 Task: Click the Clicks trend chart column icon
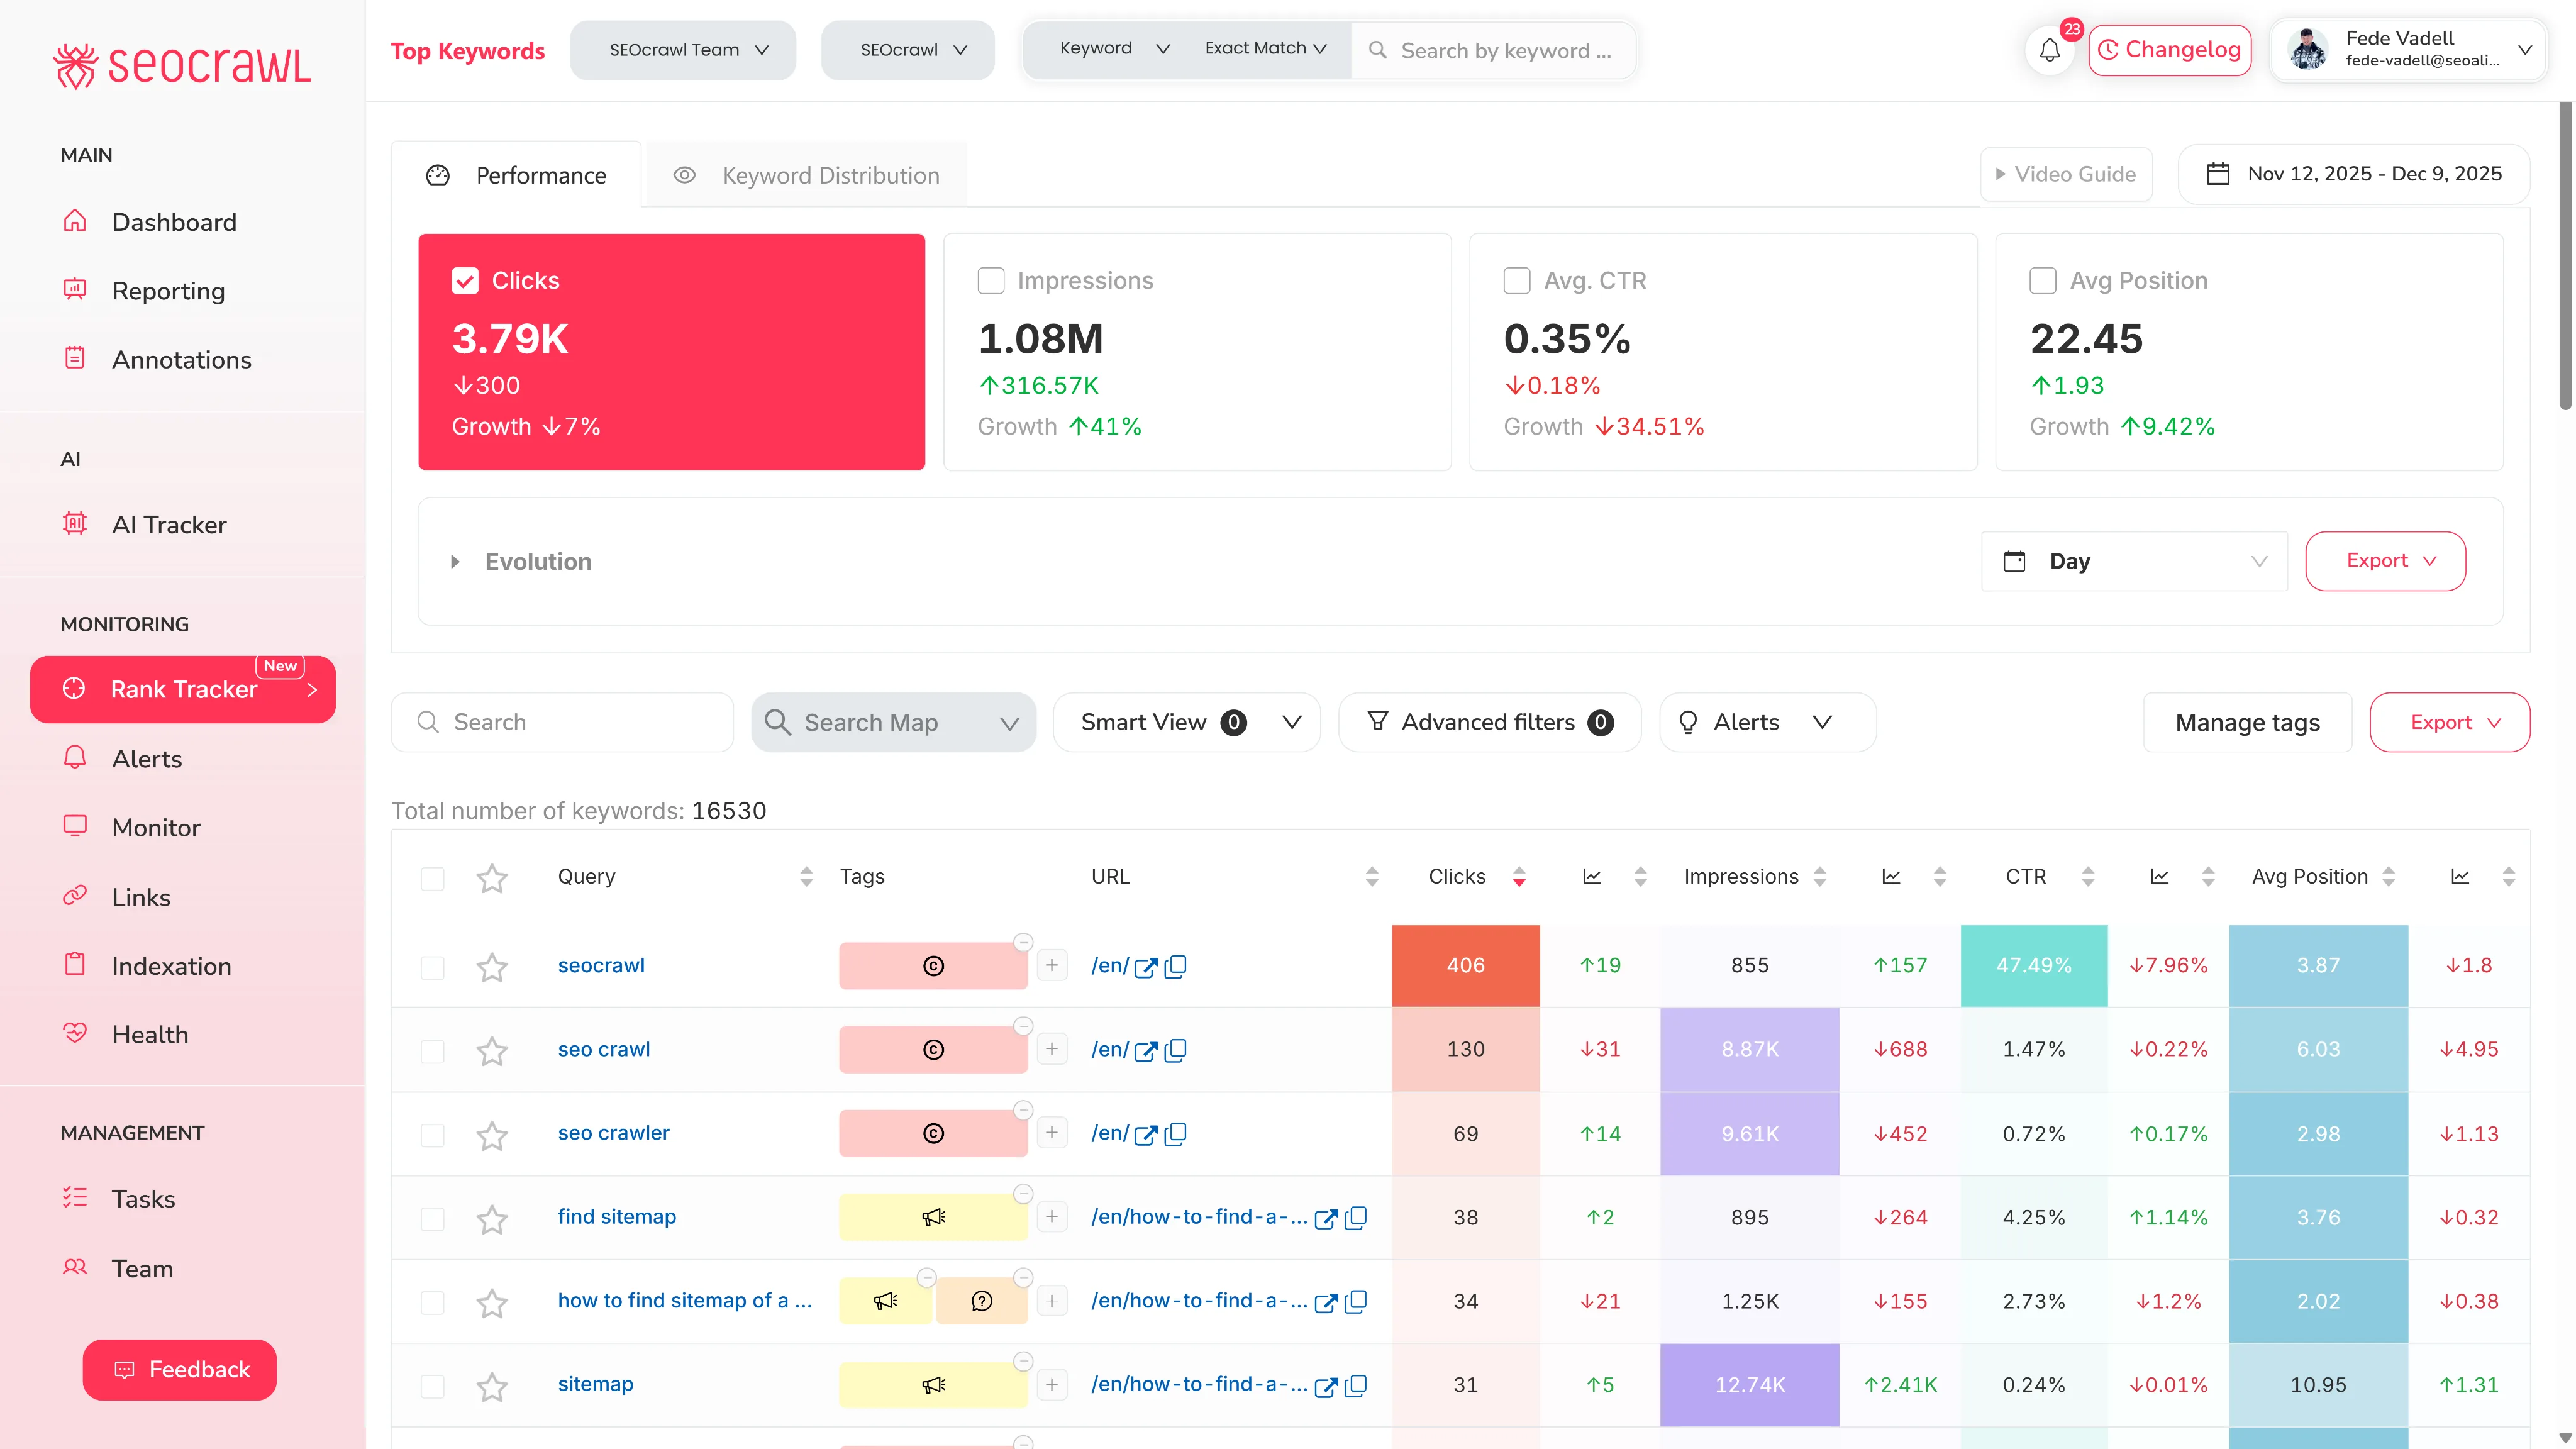click(x=1591, y=877)
